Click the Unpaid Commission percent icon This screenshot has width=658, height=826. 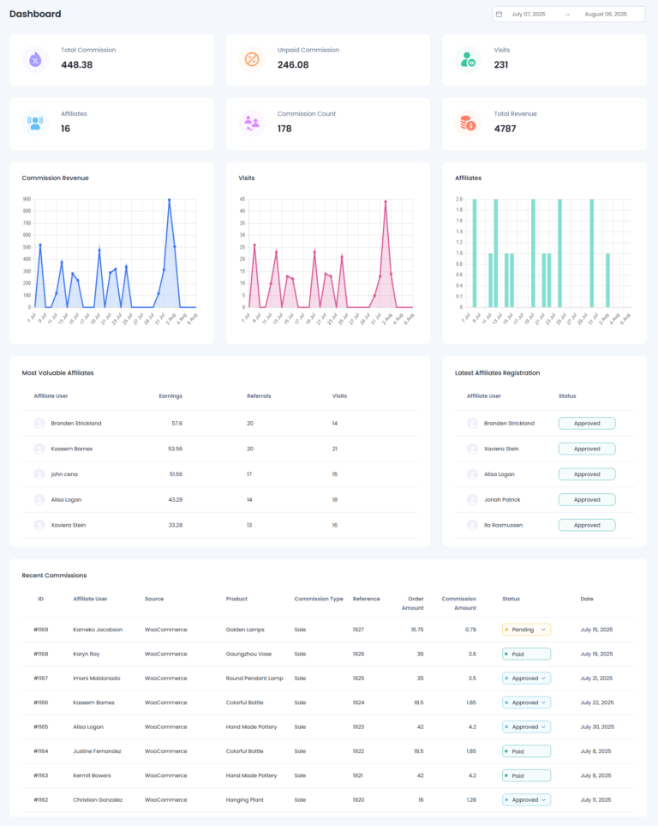coord(252,59)
